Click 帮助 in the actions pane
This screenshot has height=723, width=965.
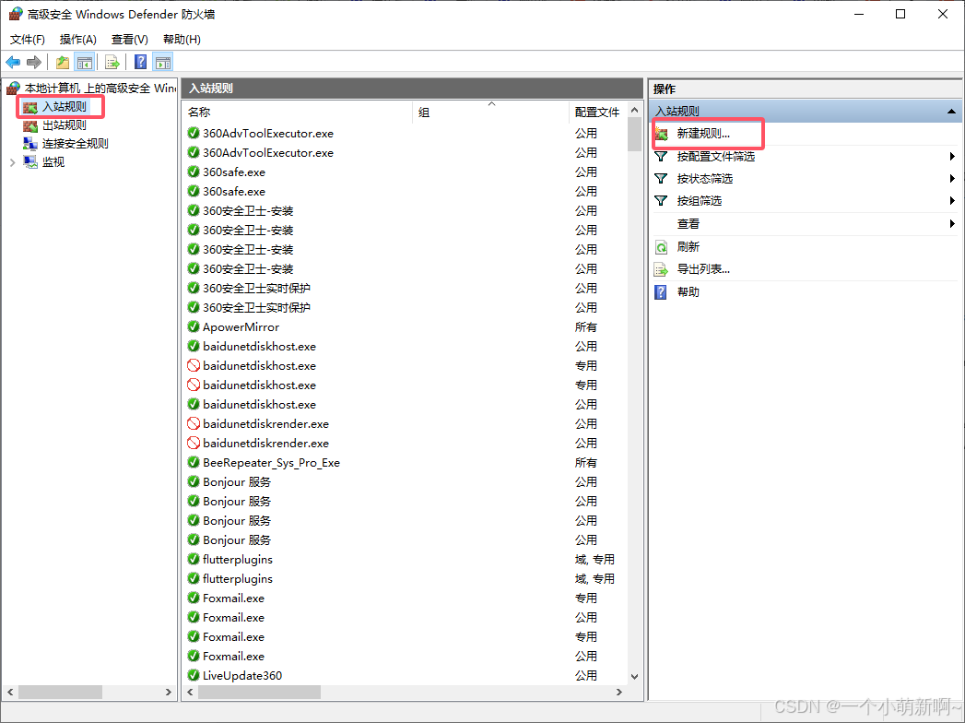(x=688, y=292)
